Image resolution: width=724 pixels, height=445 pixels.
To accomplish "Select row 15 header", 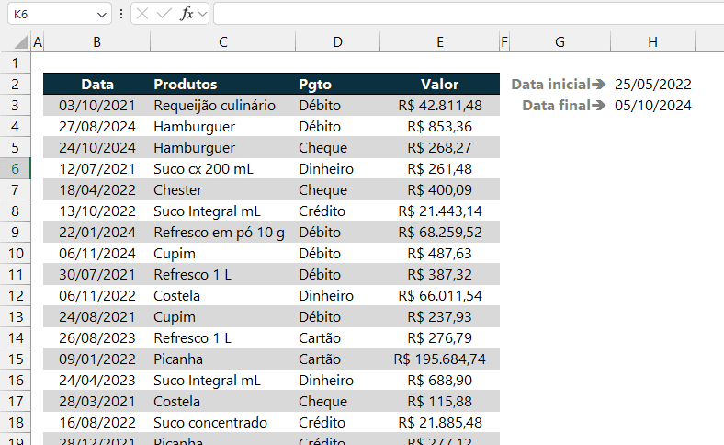I will click(16, 359).
